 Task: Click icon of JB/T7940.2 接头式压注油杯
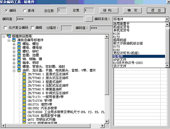[x=24, y=78]
